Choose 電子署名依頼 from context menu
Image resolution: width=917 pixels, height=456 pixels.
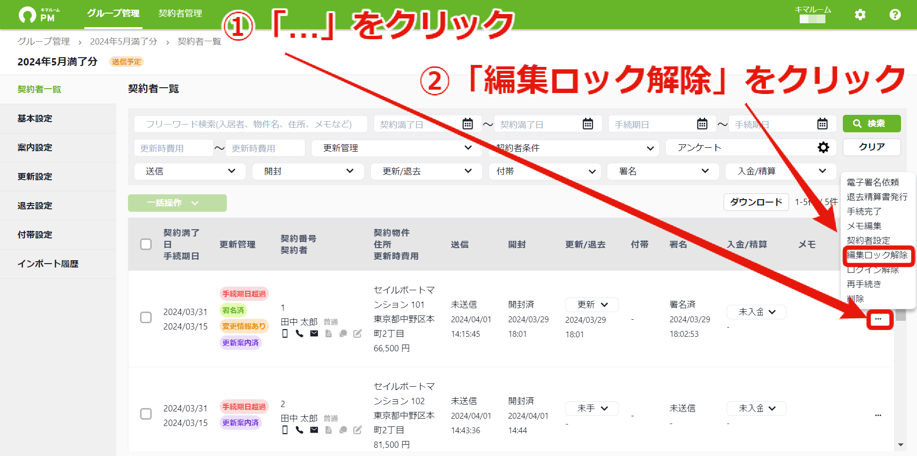click(873, 182)
